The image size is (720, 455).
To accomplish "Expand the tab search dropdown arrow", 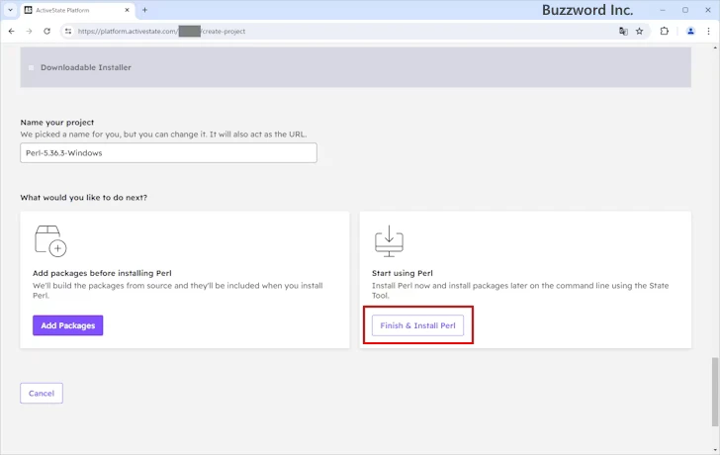I will [10, 10].
